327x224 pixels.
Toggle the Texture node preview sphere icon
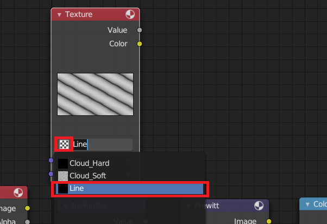[x=130, y=14]
